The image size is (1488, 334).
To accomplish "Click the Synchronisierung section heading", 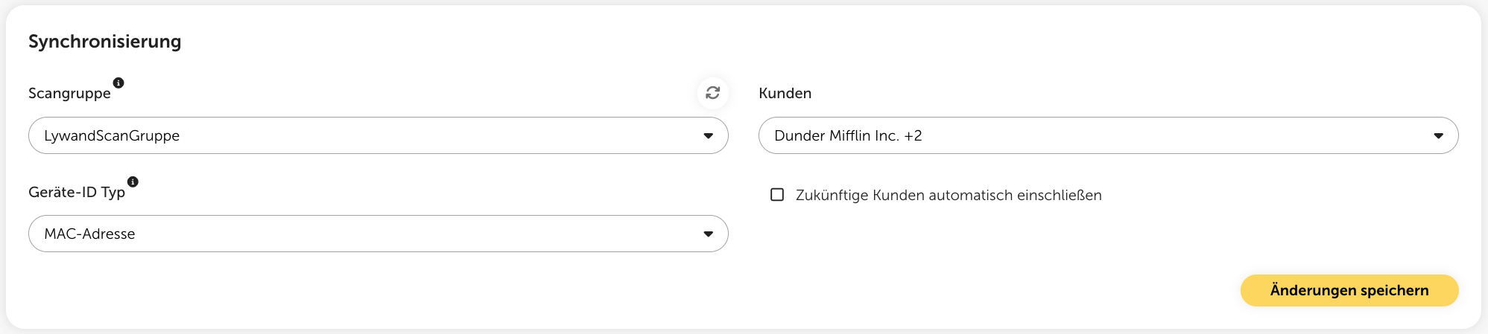I will tap(105, 42).
